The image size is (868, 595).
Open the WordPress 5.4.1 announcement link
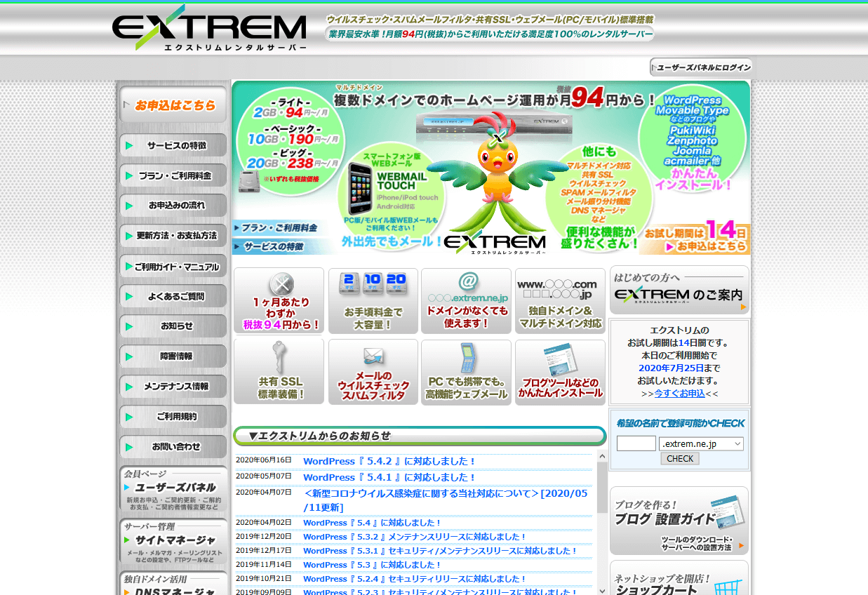pos(389,477)
